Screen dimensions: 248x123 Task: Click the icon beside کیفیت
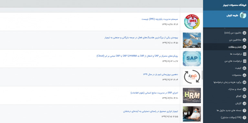244,68
